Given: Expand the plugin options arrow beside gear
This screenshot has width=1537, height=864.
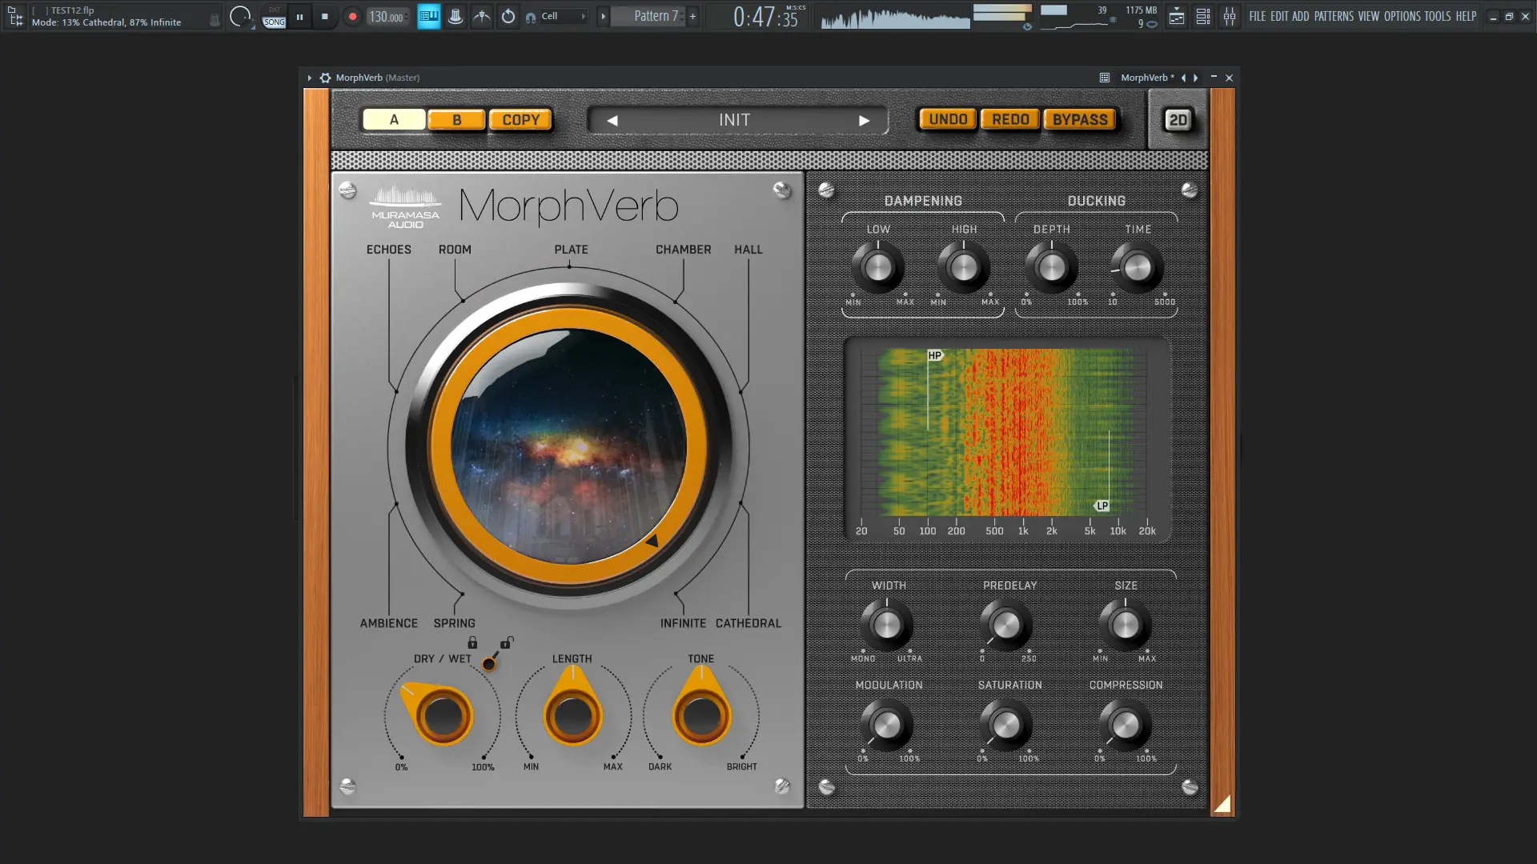Looking at the screenshot, I should click(309, 78).
